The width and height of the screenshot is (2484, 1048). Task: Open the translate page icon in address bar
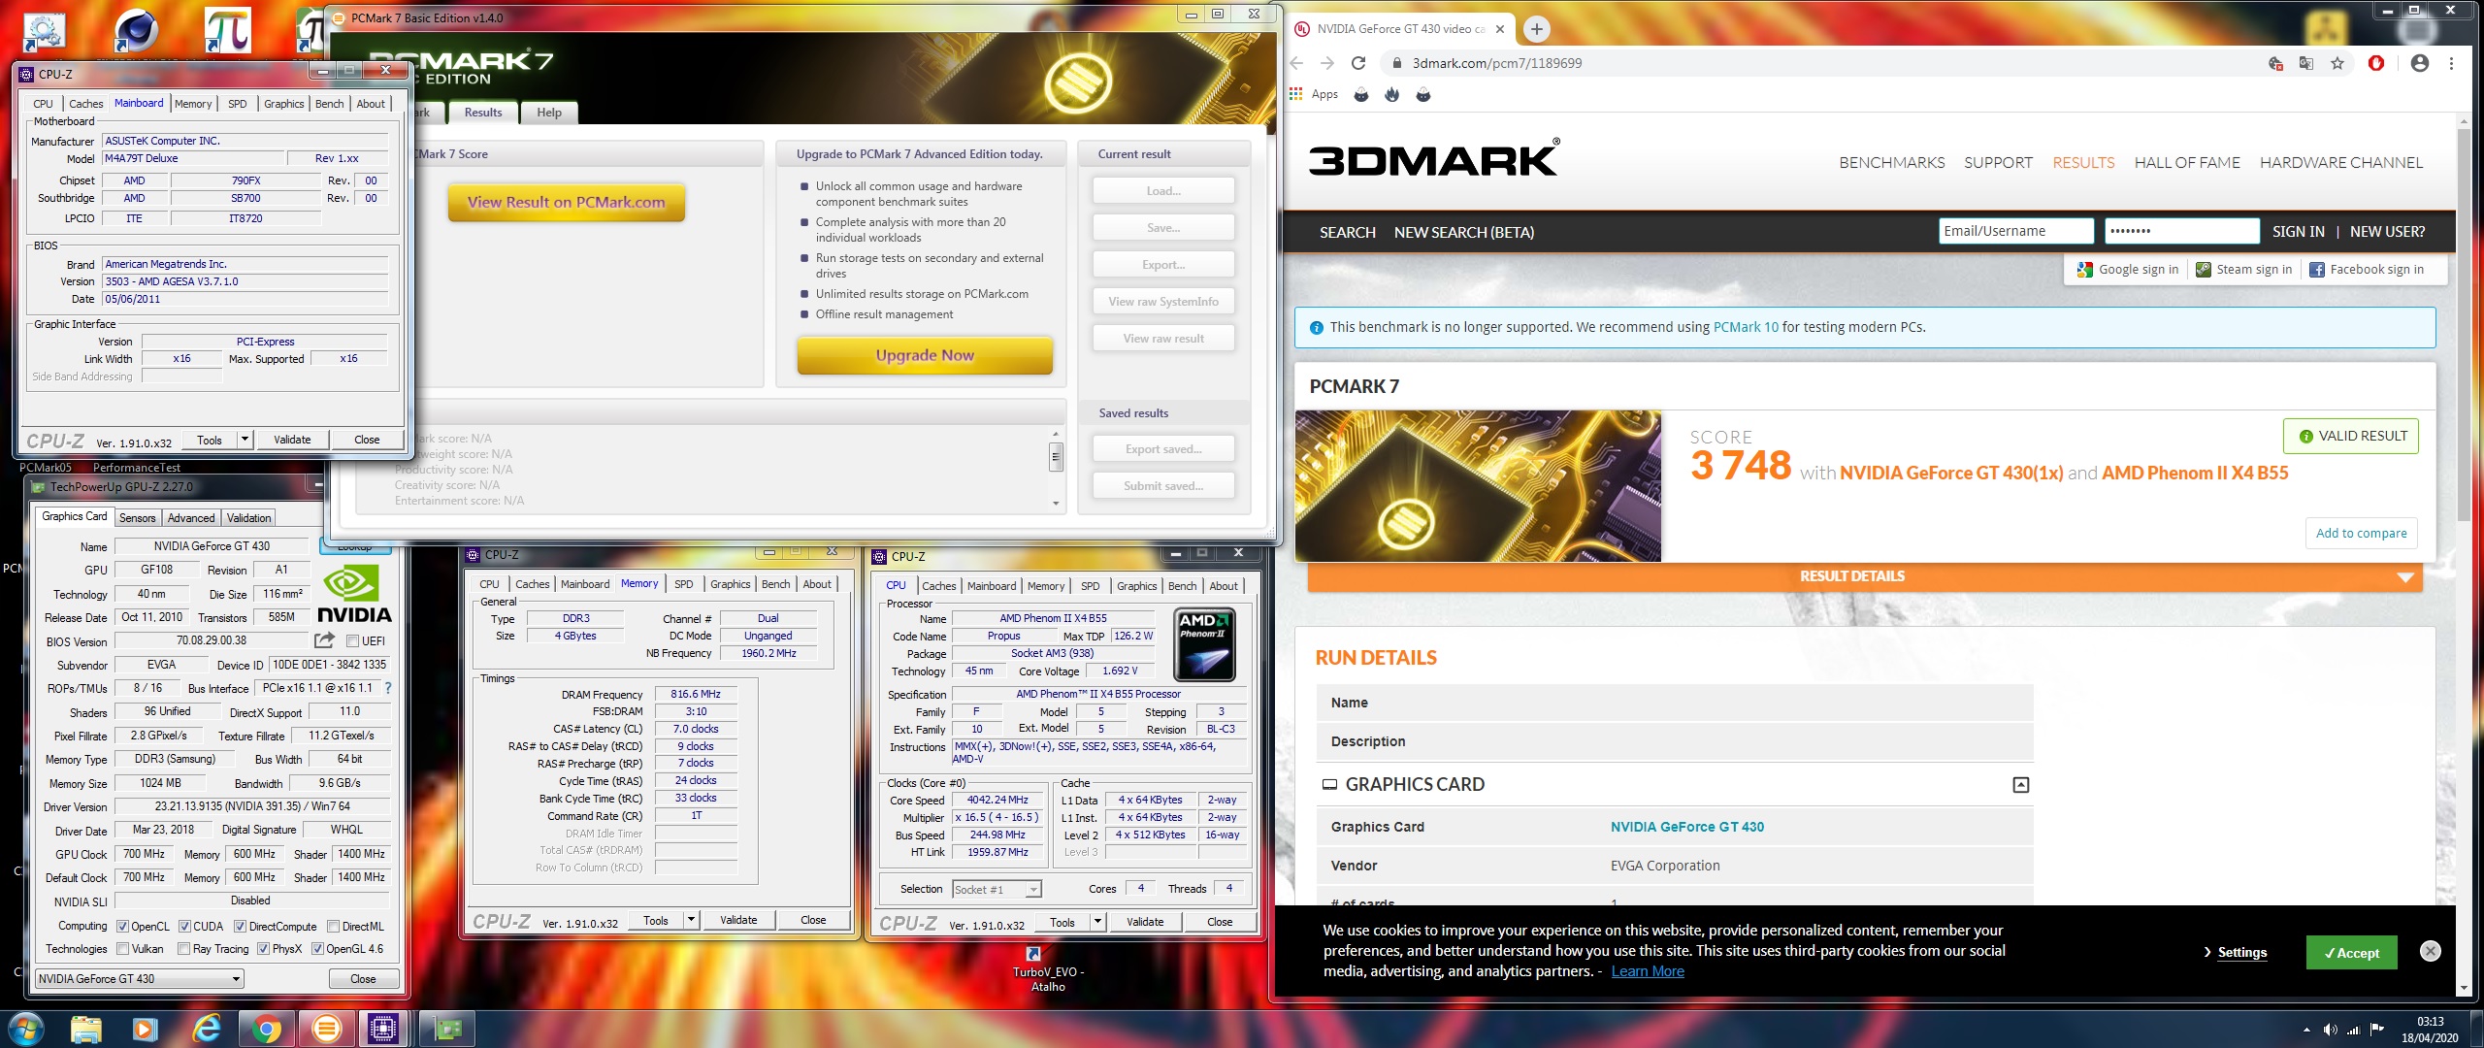coord(2306,63)
